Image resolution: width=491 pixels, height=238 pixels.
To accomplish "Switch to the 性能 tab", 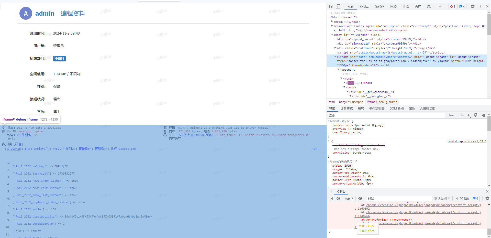I will click(x=406, y=7).
